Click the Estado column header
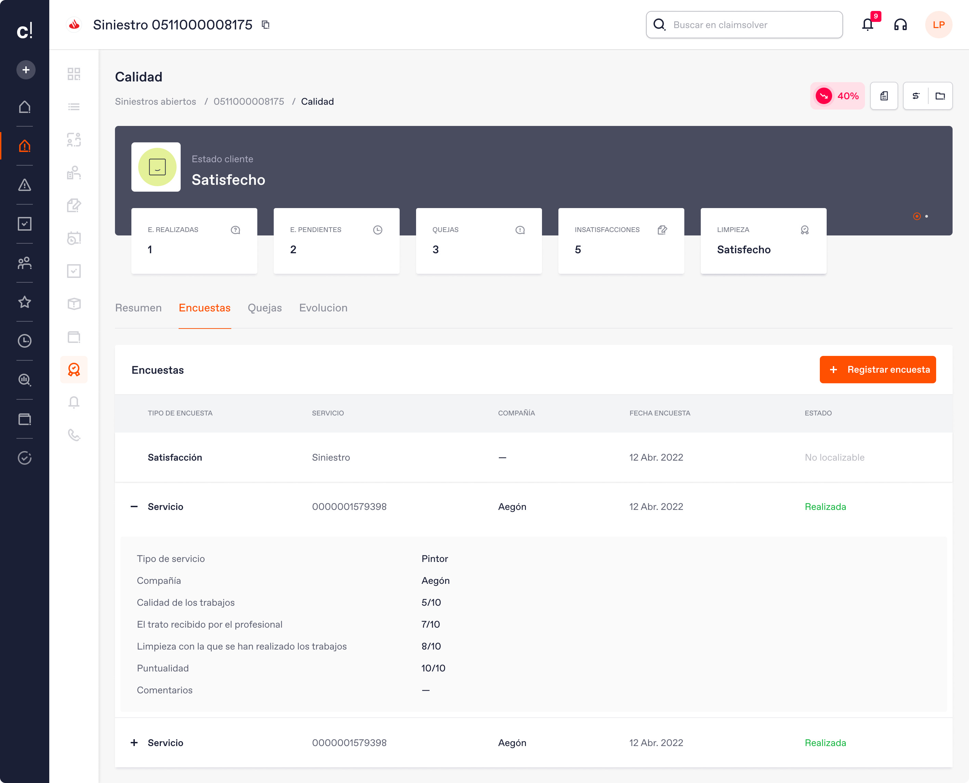 (818, 413)
